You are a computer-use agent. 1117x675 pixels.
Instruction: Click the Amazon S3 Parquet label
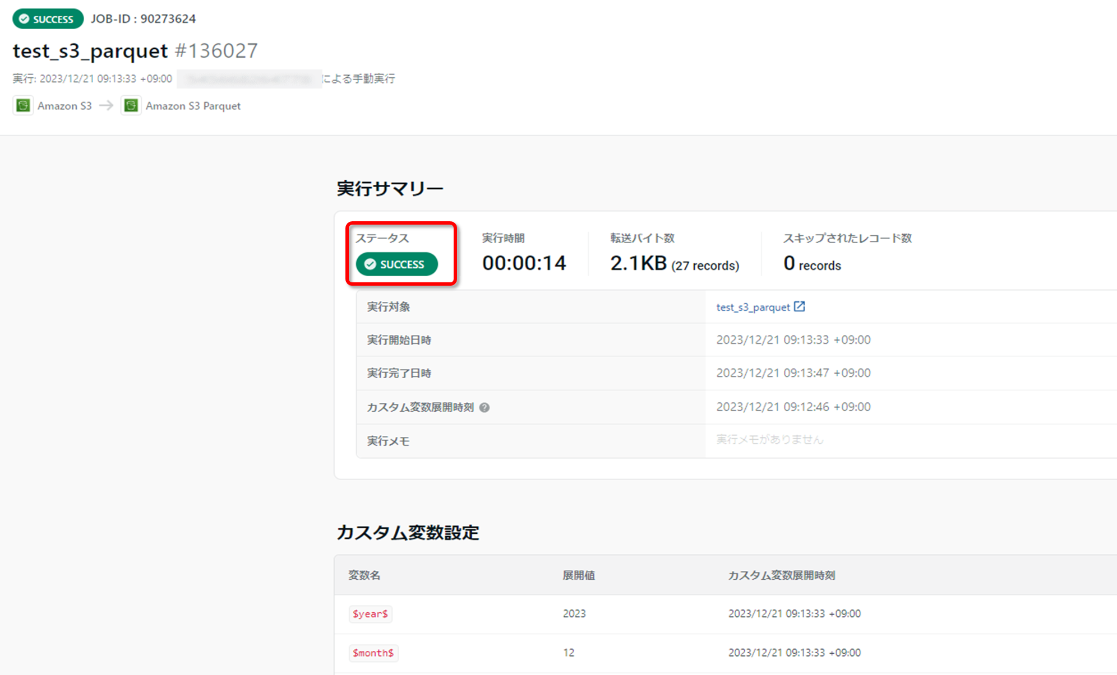193,106
